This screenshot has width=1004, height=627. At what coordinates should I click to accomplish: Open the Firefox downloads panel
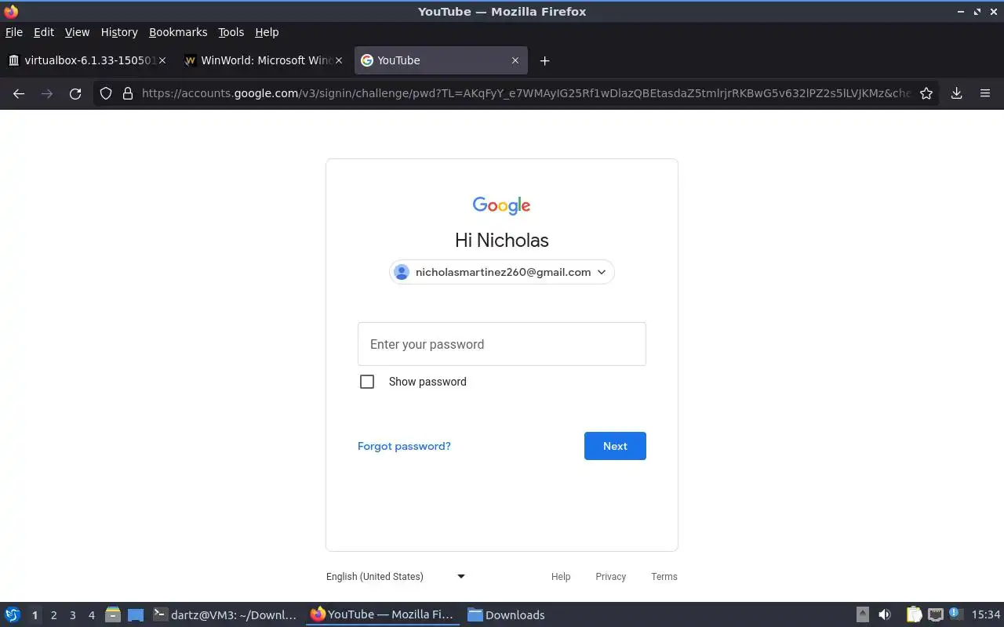[957, 93]
